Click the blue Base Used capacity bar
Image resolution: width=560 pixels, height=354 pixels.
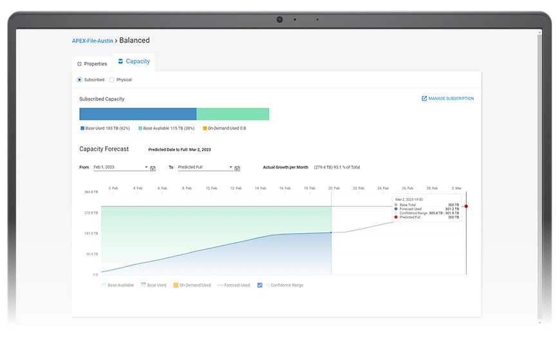point(138,114)
